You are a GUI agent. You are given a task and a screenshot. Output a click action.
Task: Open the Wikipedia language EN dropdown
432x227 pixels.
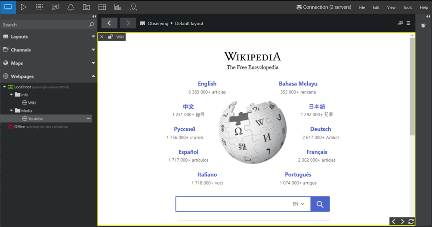(x=298, y=204)
